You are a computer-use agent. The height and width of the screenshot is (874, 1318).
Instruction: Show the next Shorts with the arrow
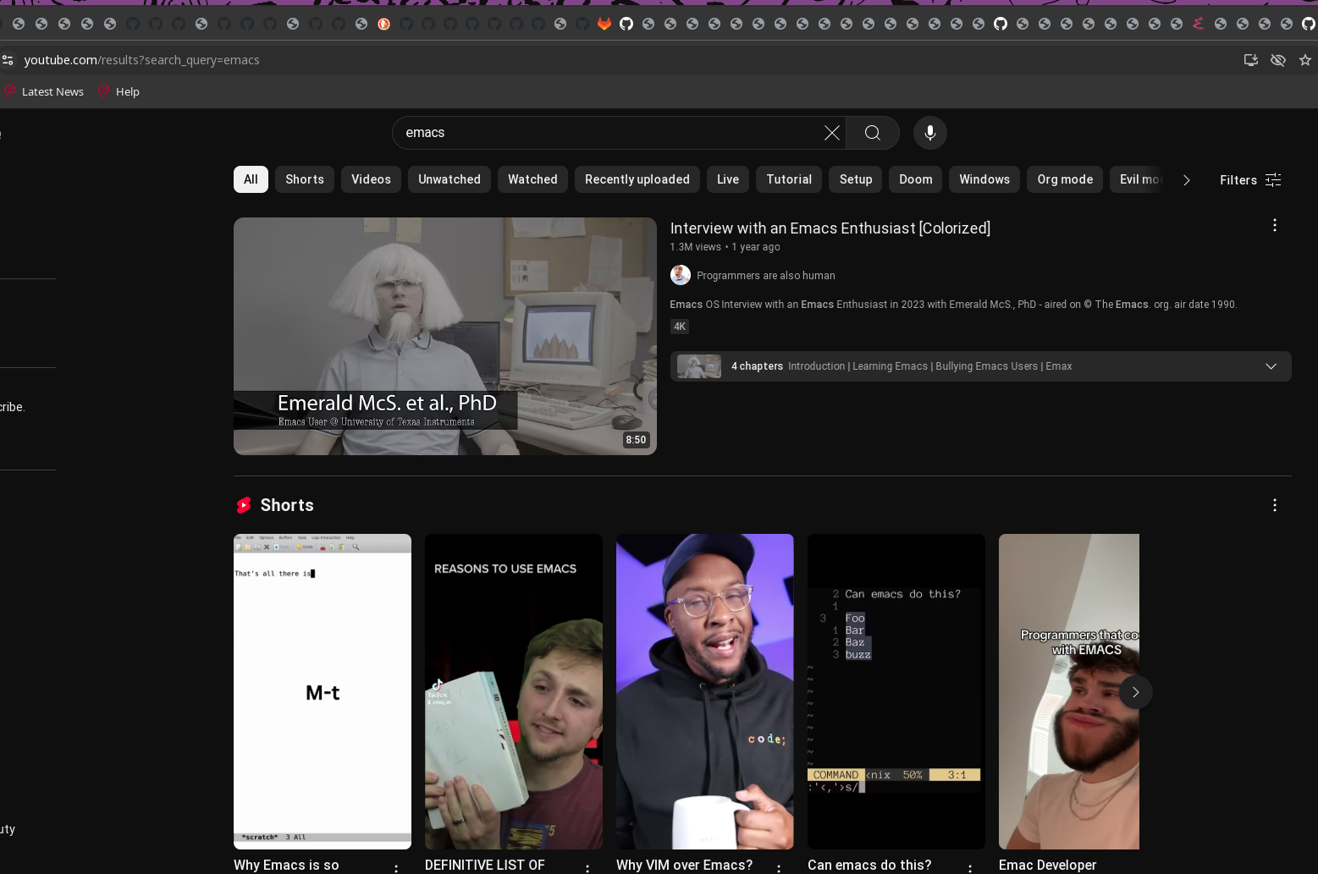pyautogui.click(x=1135, y=692)
